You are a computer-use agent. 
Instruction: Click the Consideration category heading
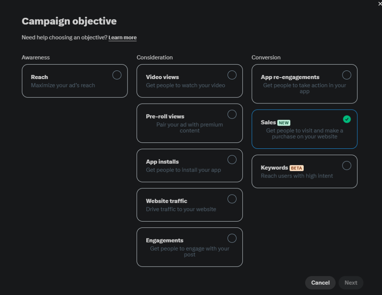(154, 57)
